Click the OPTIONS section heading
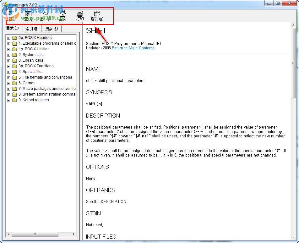The image size is (299, 243). (x=97, y=167)
